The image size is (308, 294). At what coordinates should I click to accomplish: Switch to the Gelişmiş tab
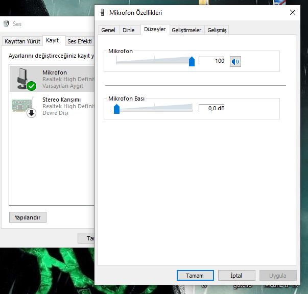217,30
